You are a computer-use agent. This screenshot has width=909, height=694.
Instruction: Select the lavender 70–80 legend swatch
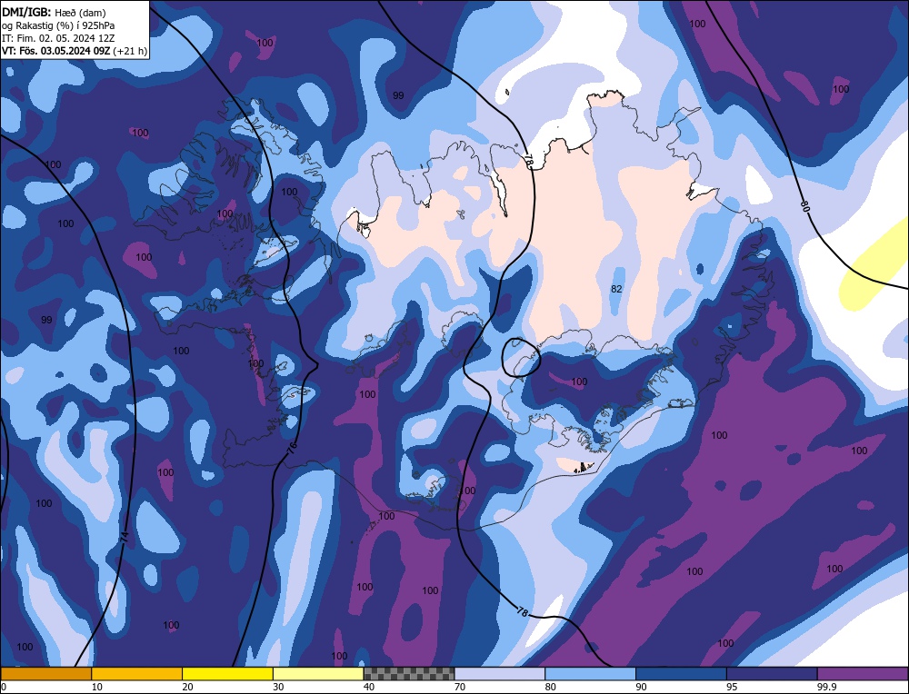point(500,674)
